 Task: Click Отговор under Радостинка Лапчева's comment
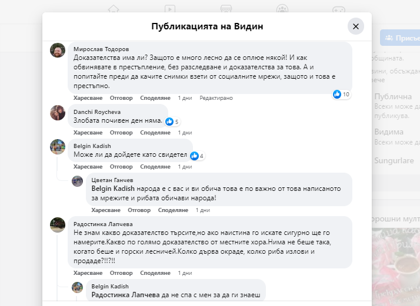(x=121, y=273)
